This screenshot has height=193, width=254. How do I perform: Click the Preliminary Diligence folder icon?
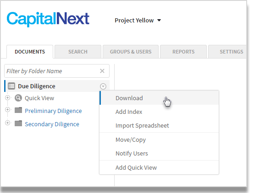coord(18,110)
